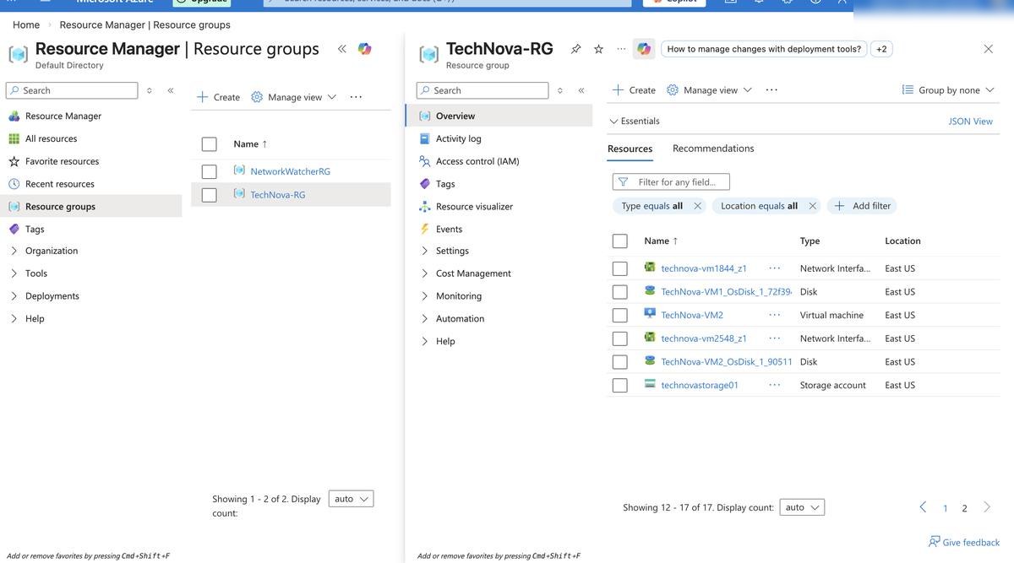Remove the Location equals all filter
The width and height of the screenshot is (1014, 563).
[812, 206]
